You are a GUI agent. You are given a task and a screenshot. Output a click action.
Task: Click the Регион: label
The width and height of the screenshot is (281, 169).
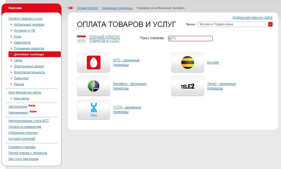coord(191,24)
